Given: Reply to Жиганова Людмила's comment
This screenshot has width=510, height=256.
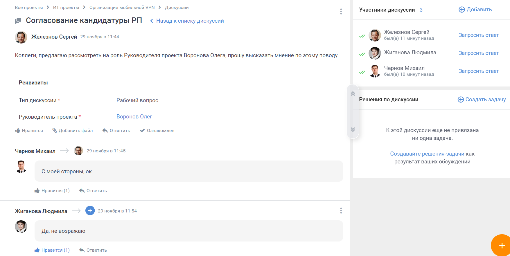Looking at the screenshot, I should [93, 250].
